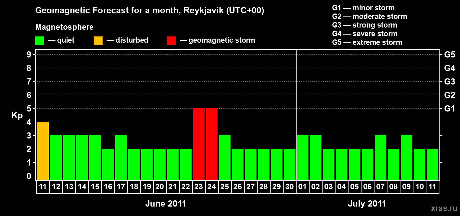
Task: Click the 'G1 — minor storm' legend line
Action: coord(363,8)
